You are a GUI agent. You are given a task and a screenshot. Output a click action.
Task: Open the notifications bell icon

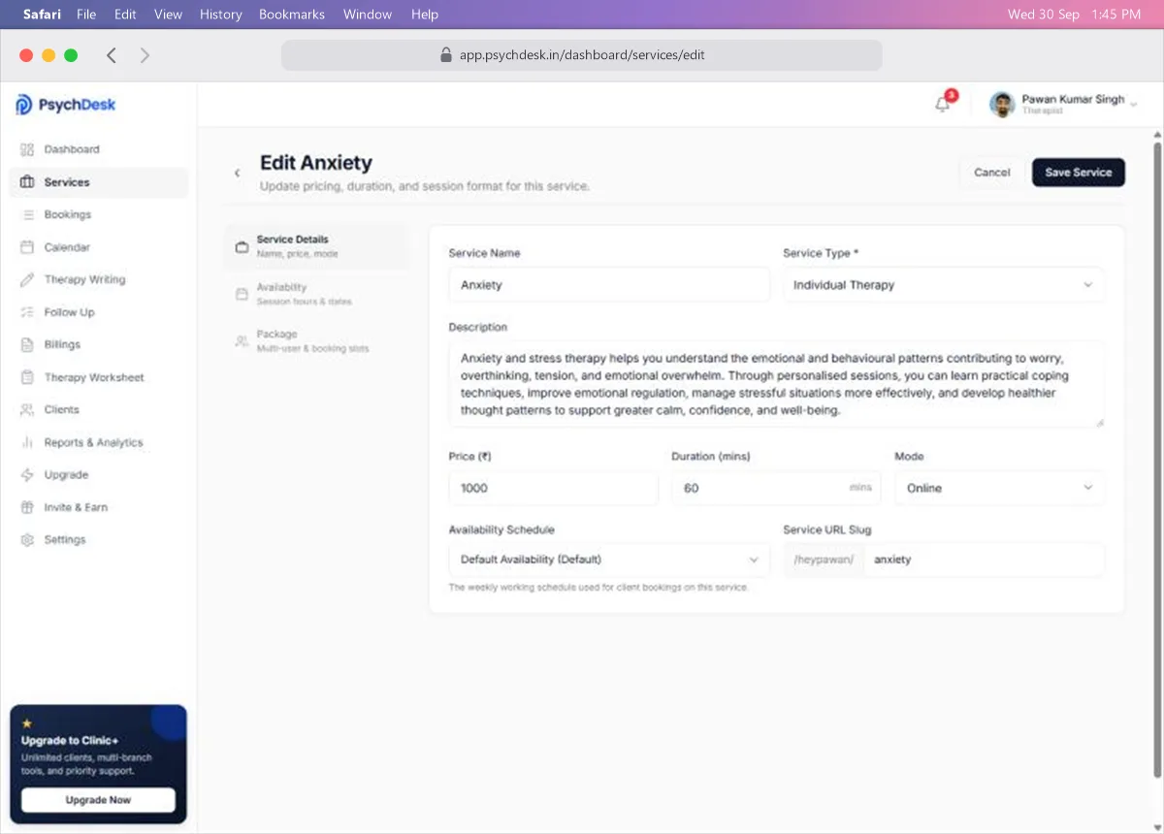(x=942, y=104)
